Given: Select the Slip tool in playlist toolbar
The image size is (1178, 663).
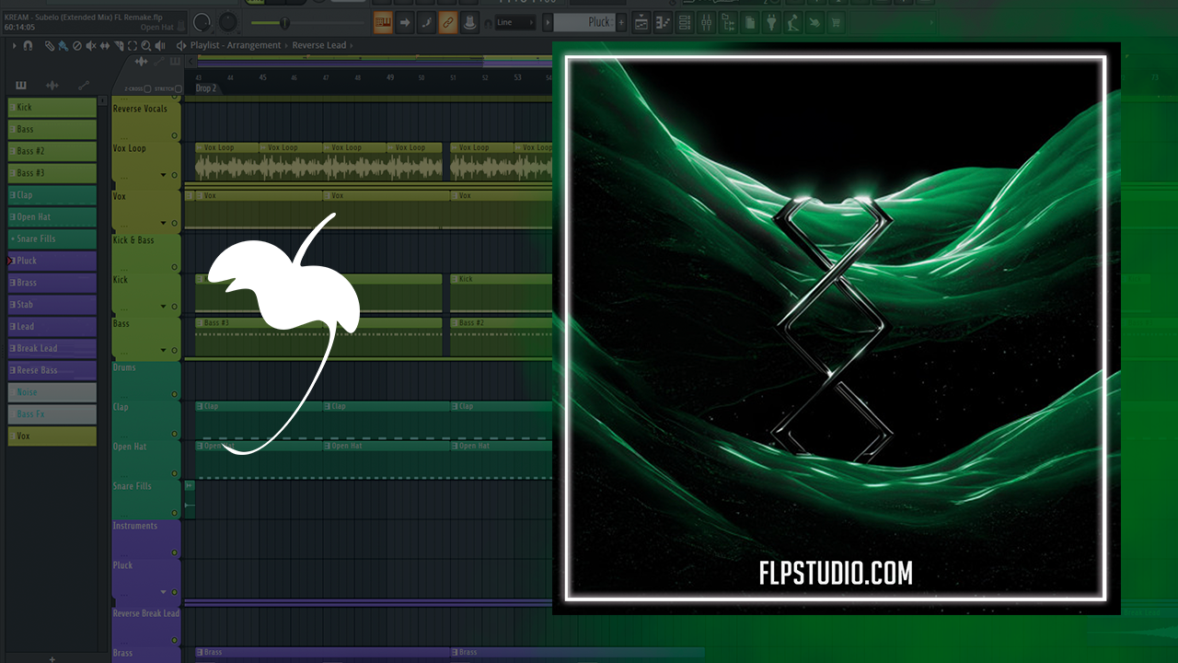Looking at the screenshot, I should 105,45.
